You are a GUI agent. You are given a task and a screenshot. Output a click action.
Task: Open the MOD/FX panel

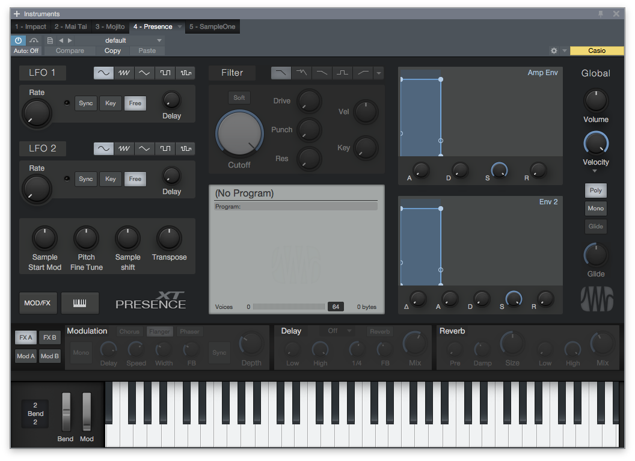pos(37,303)
